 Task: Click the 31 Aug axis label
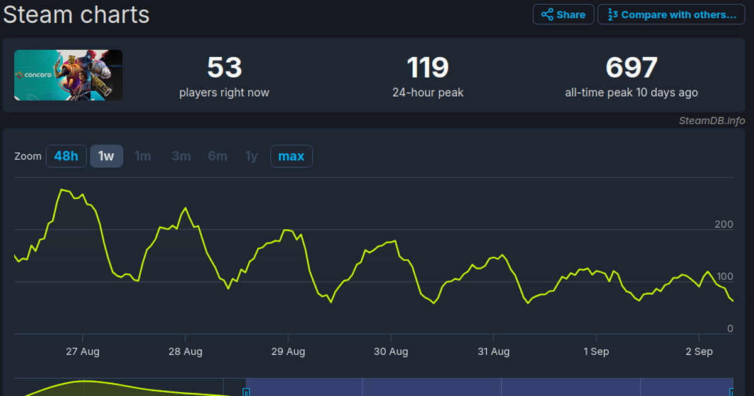tap(493, 351)
